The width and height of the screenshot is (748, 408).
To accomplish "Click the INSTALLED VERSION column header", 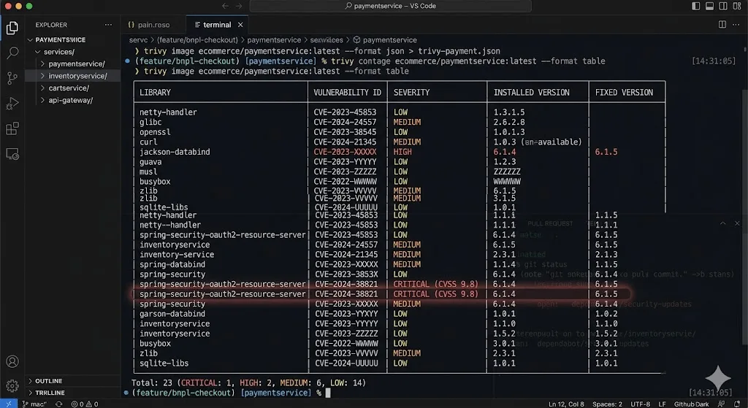I will (x=532, y=93).
